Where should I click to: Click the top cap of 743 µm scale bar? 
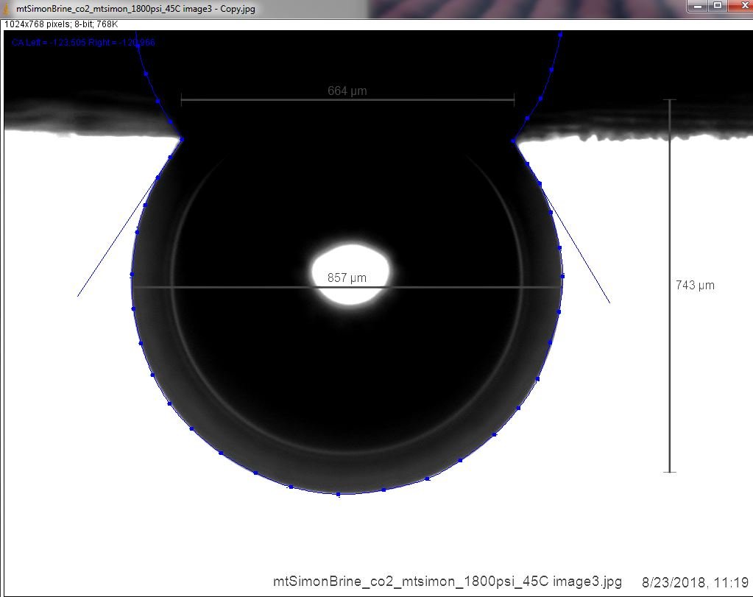coord(670,100)
